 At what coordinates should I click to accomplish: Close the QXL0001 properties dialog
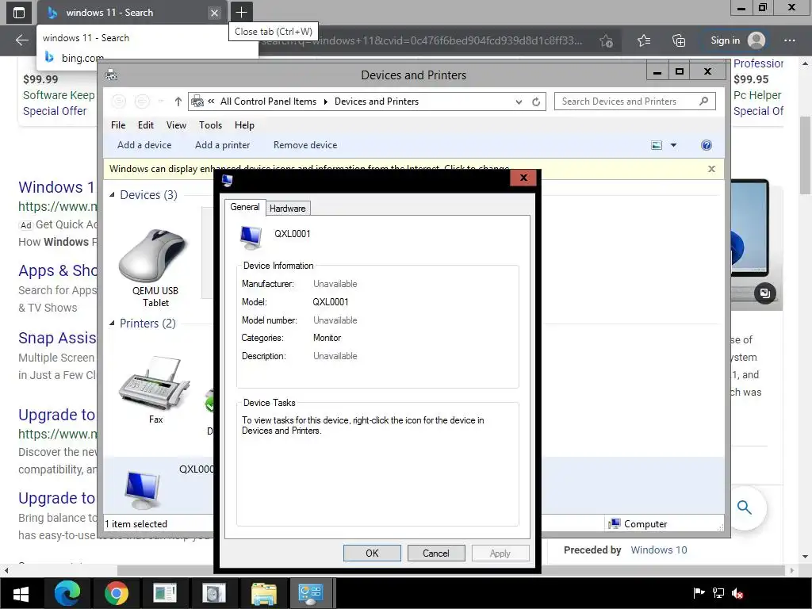point(523,178)
